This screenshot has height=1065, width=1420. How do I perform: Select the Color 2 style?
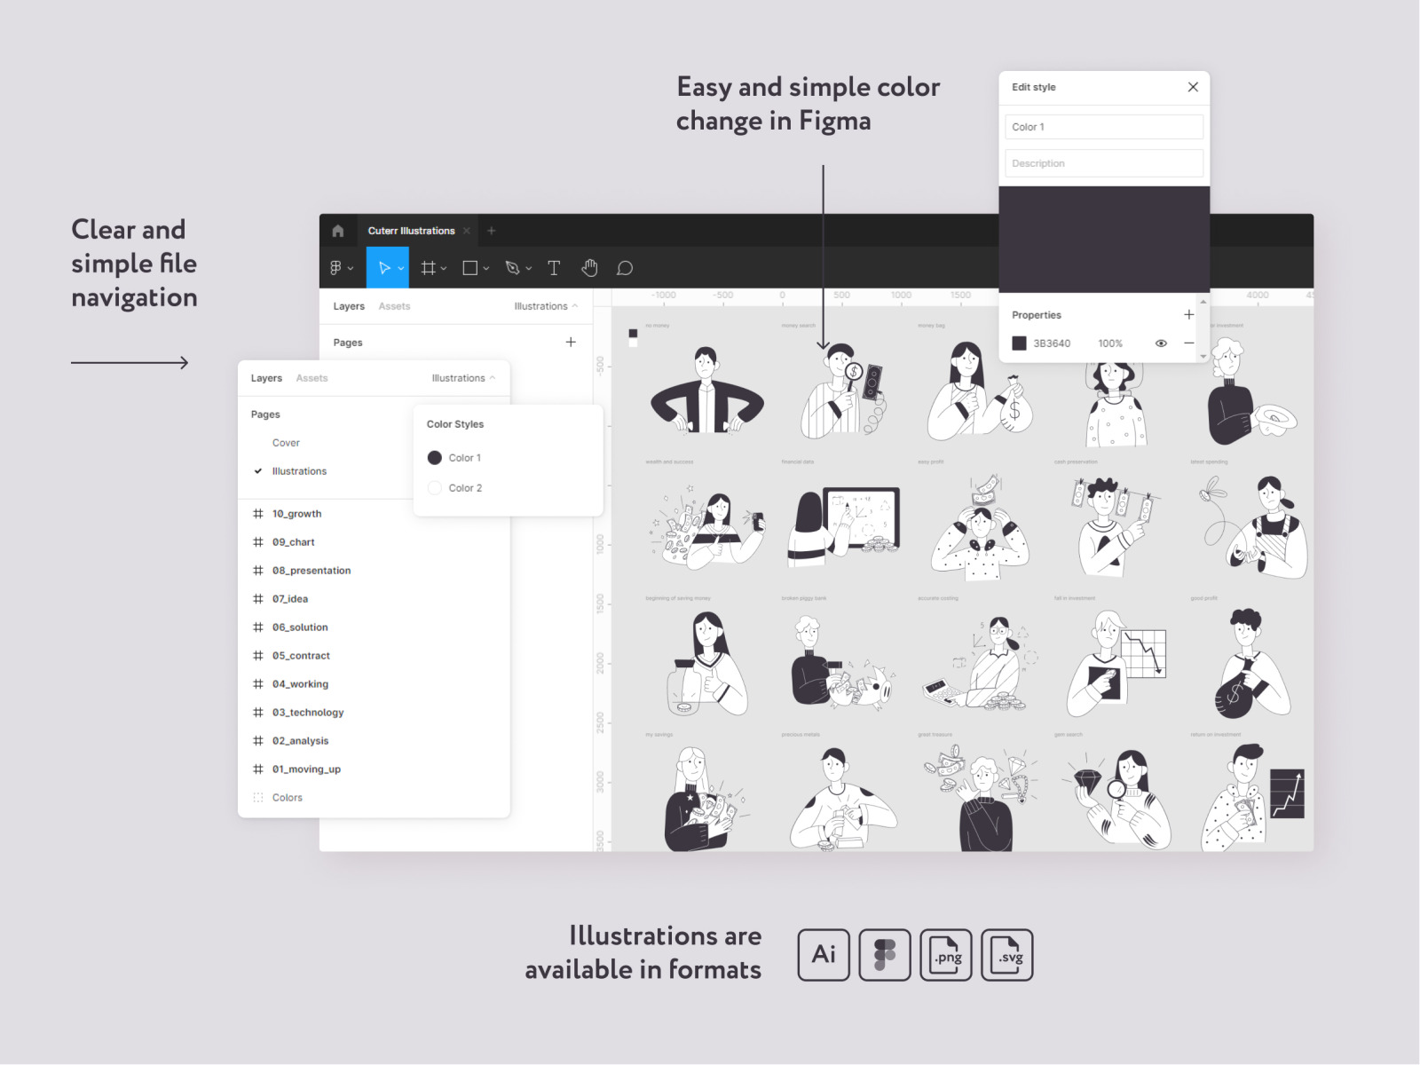click(x=464, y=488)
